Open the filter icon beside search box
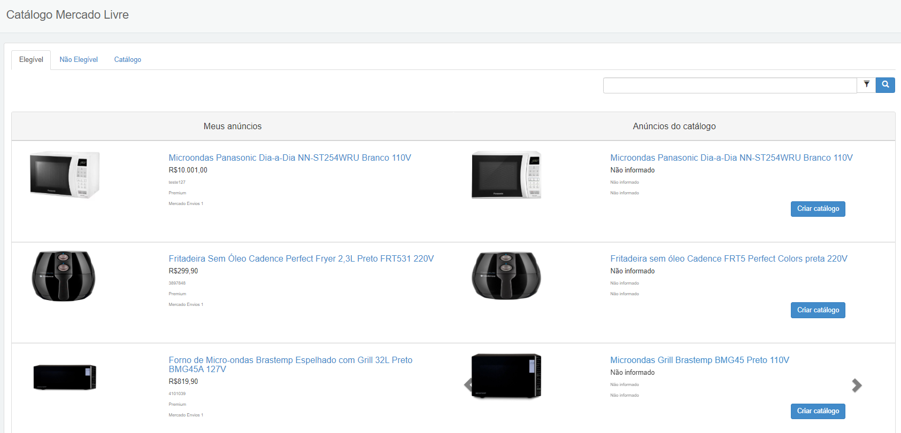The image size is (901, 433). coord(866,85)
